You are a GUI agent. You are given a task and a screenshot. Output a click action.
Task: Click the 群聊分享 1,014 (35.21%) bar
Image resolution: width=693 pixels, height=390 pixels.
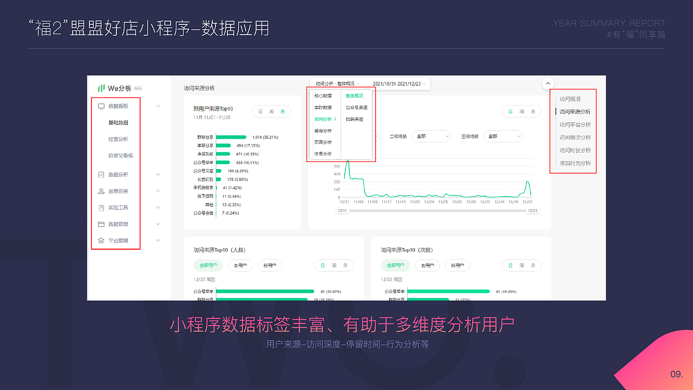click(x=231, y=137)
